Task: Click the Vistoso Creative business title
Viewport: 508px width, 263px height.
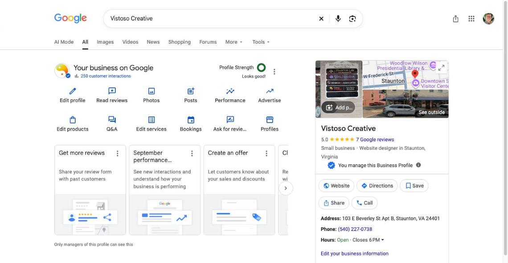Action: coord(348,128)
